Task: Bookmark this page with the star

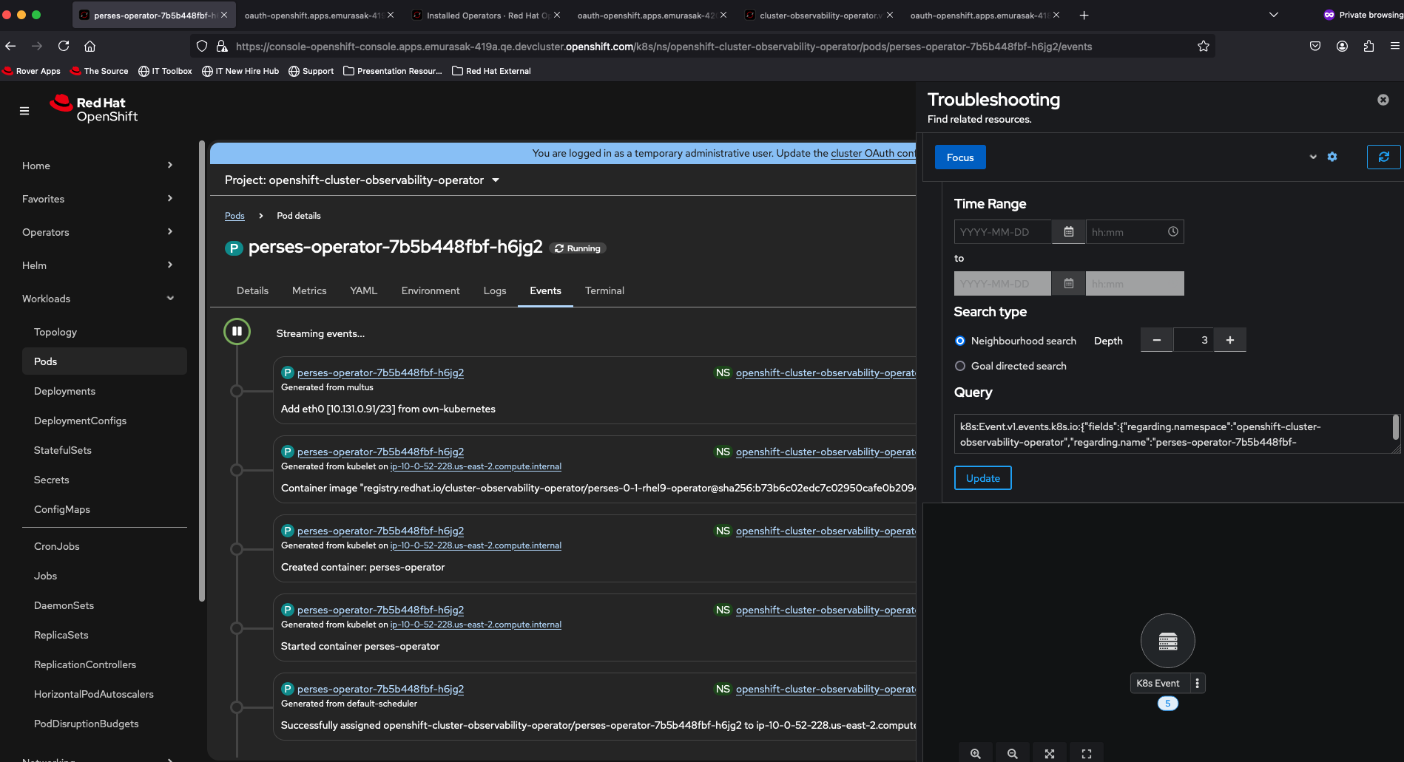Action: 1204,46
